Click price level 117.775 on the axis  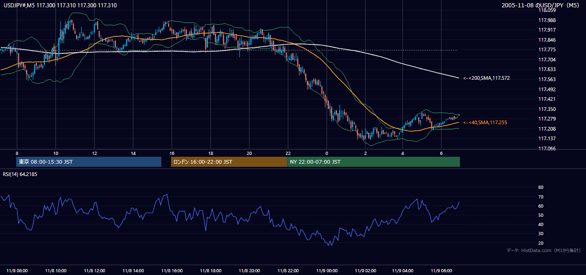pyautogui.click(x=547, y=50)
